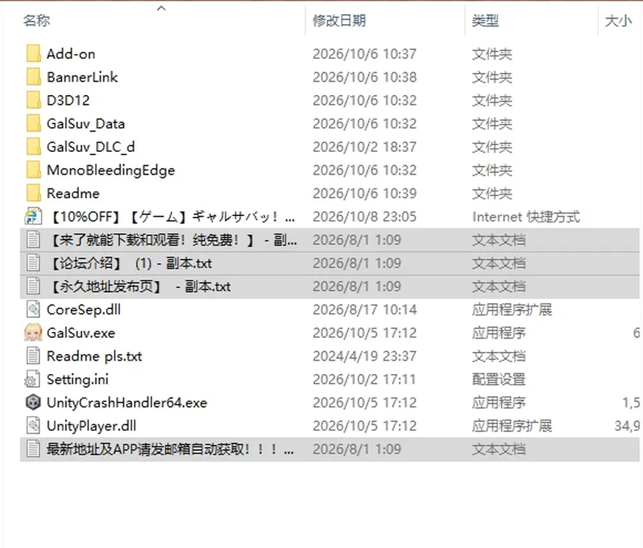The image size is (643, 548).
Task: Click the CoreSep.dll file icon
Action: point(33,310)
